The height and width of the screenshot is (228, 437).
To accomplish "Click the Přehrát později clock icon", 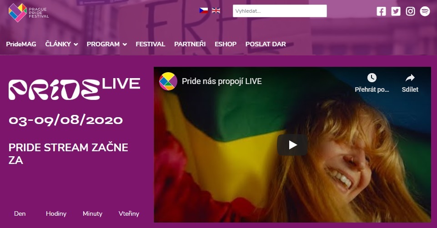I will pyautogui.click(x=372, y=78).
